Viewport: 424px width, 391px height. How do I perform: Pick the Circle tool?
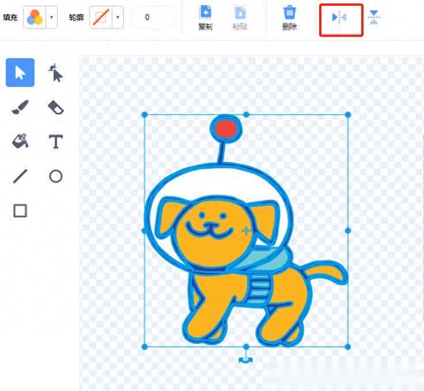(x=55, y=176)
